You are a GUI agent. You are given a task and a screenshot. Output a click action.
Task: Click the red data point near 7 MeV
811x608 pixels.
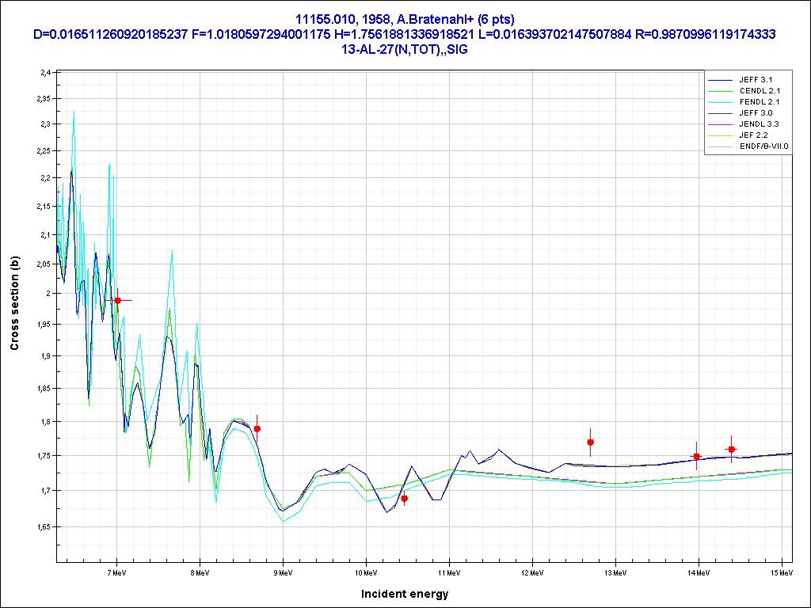pyautogui.click(x=118, y=301)
